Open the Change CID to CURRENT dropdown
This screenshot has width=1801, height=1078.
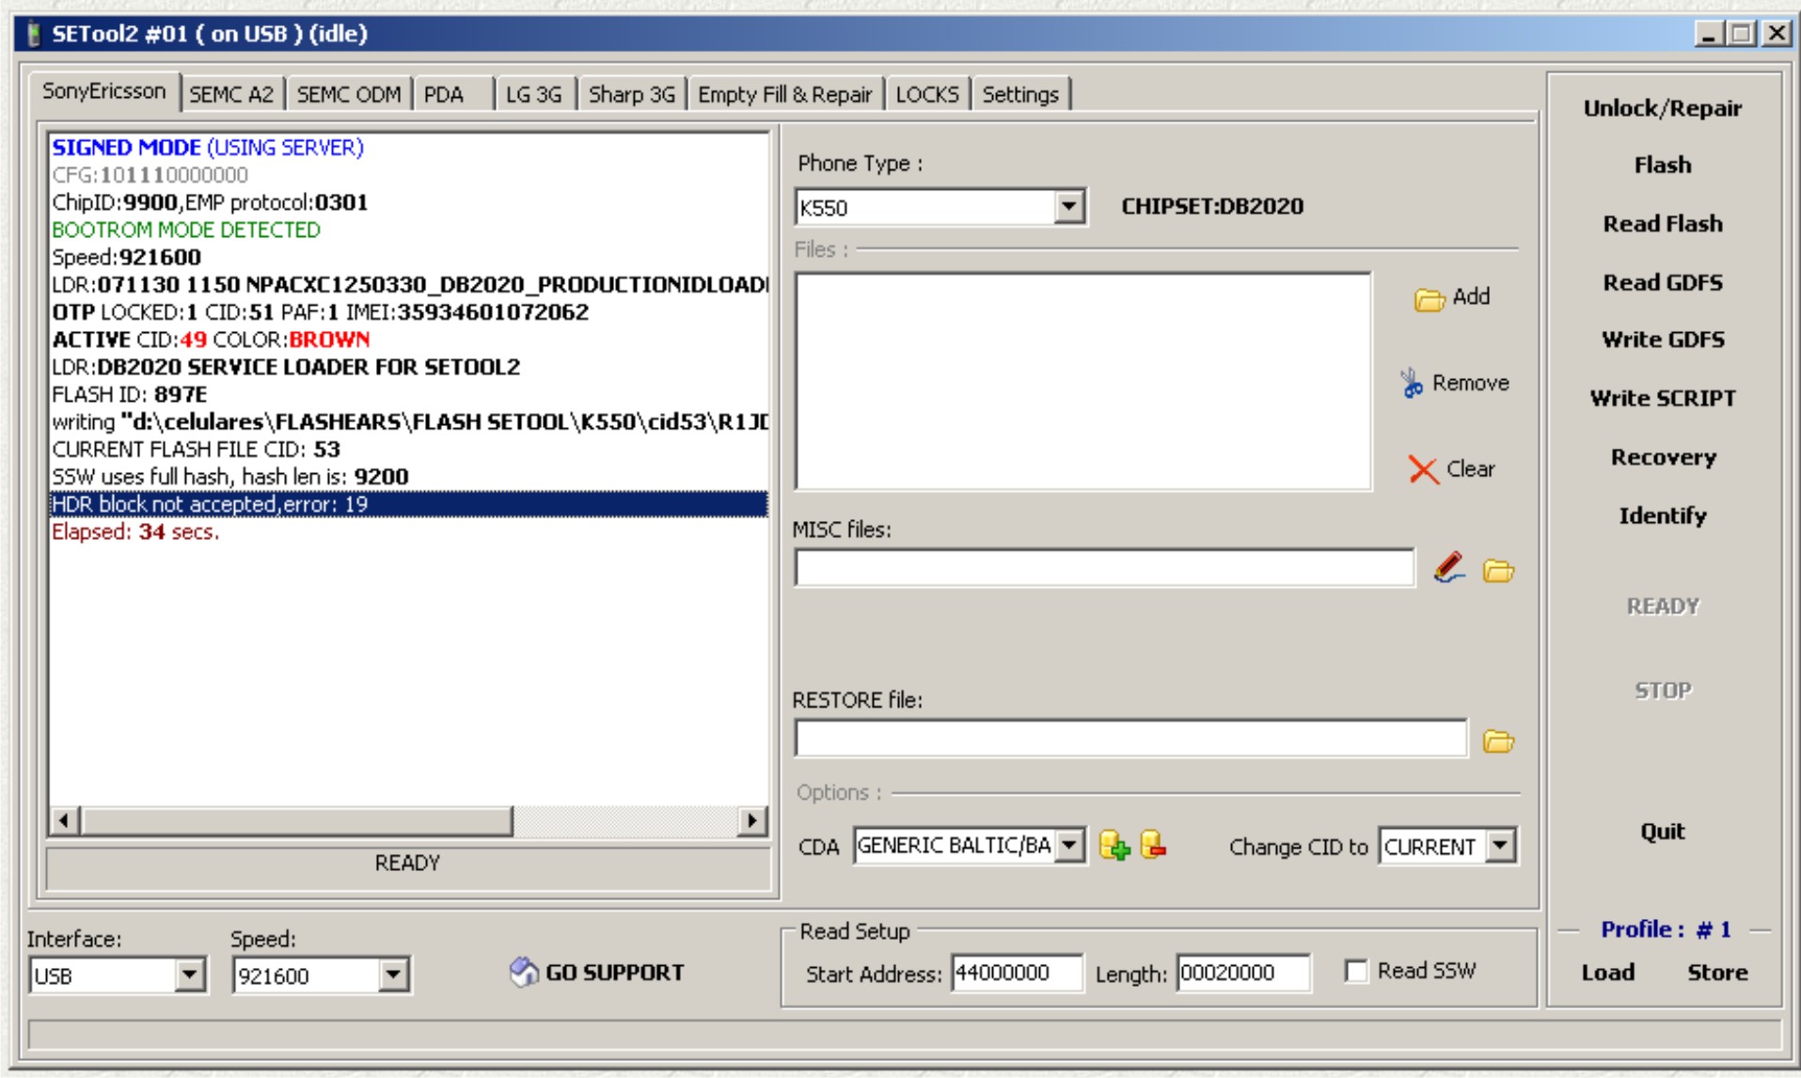(1500, 846)
